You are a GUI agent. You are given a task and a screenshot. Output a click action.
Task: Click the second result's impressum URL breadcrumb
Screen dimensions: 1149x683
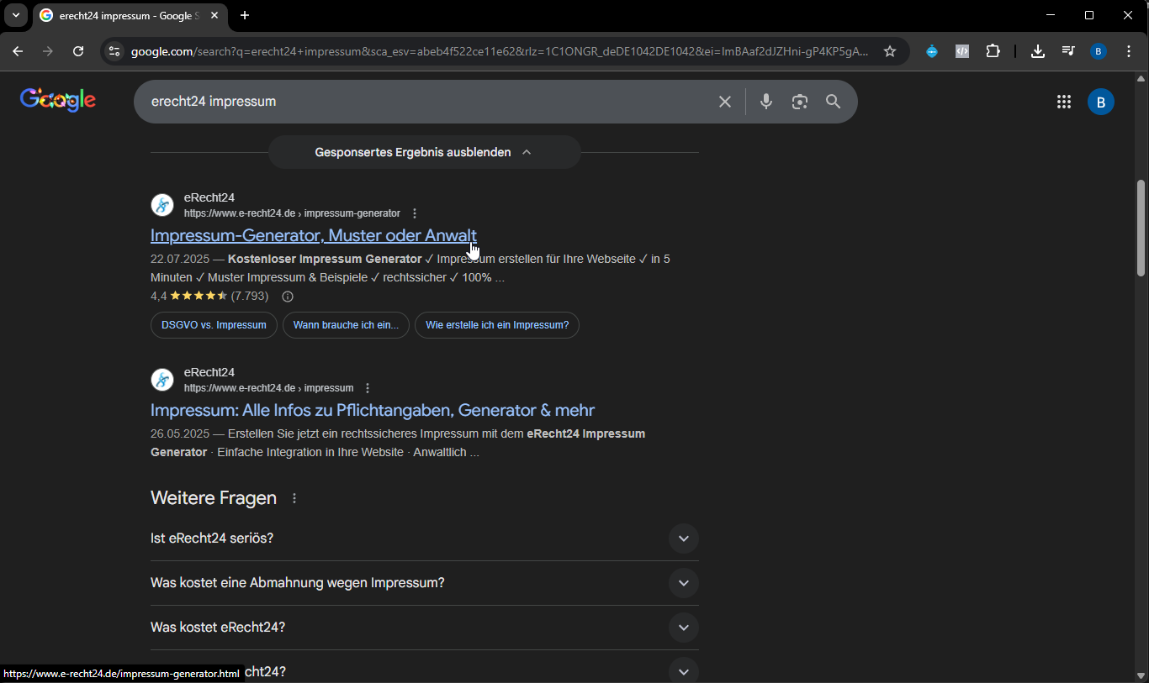pos(268,388)
